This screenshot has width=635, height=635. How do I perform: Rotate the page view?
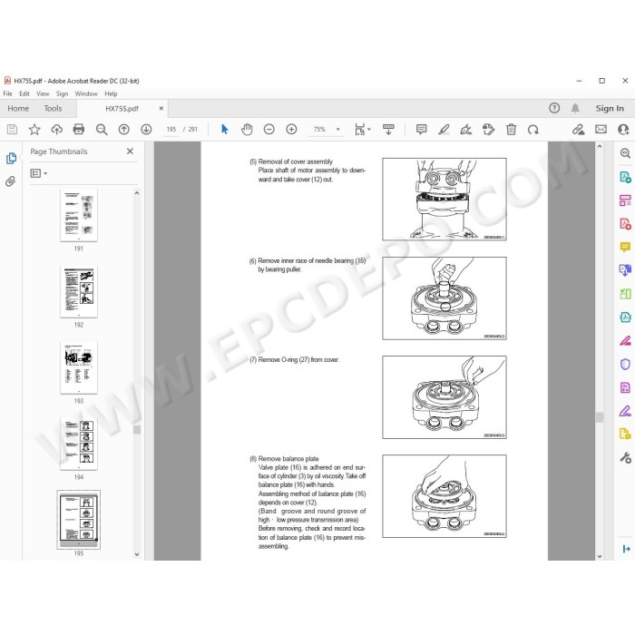point(533,129)
